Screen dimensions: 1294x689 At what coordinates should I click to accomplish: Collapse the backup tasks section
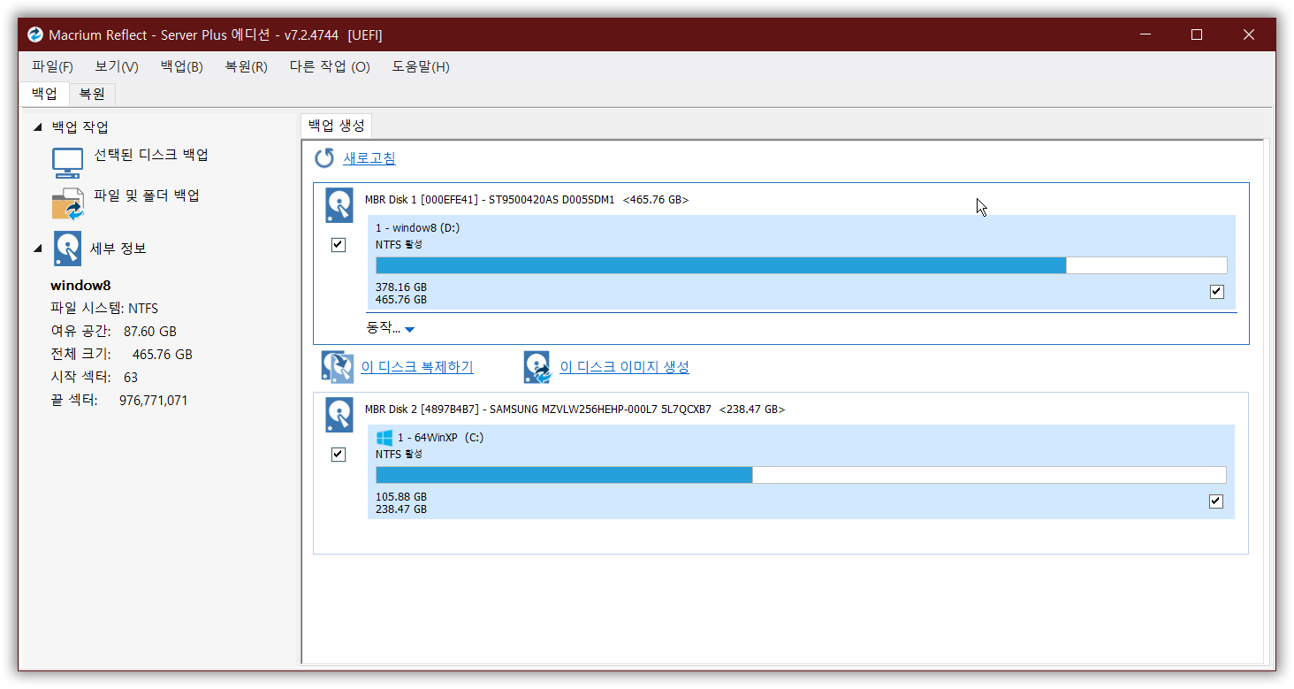[37, 127]
